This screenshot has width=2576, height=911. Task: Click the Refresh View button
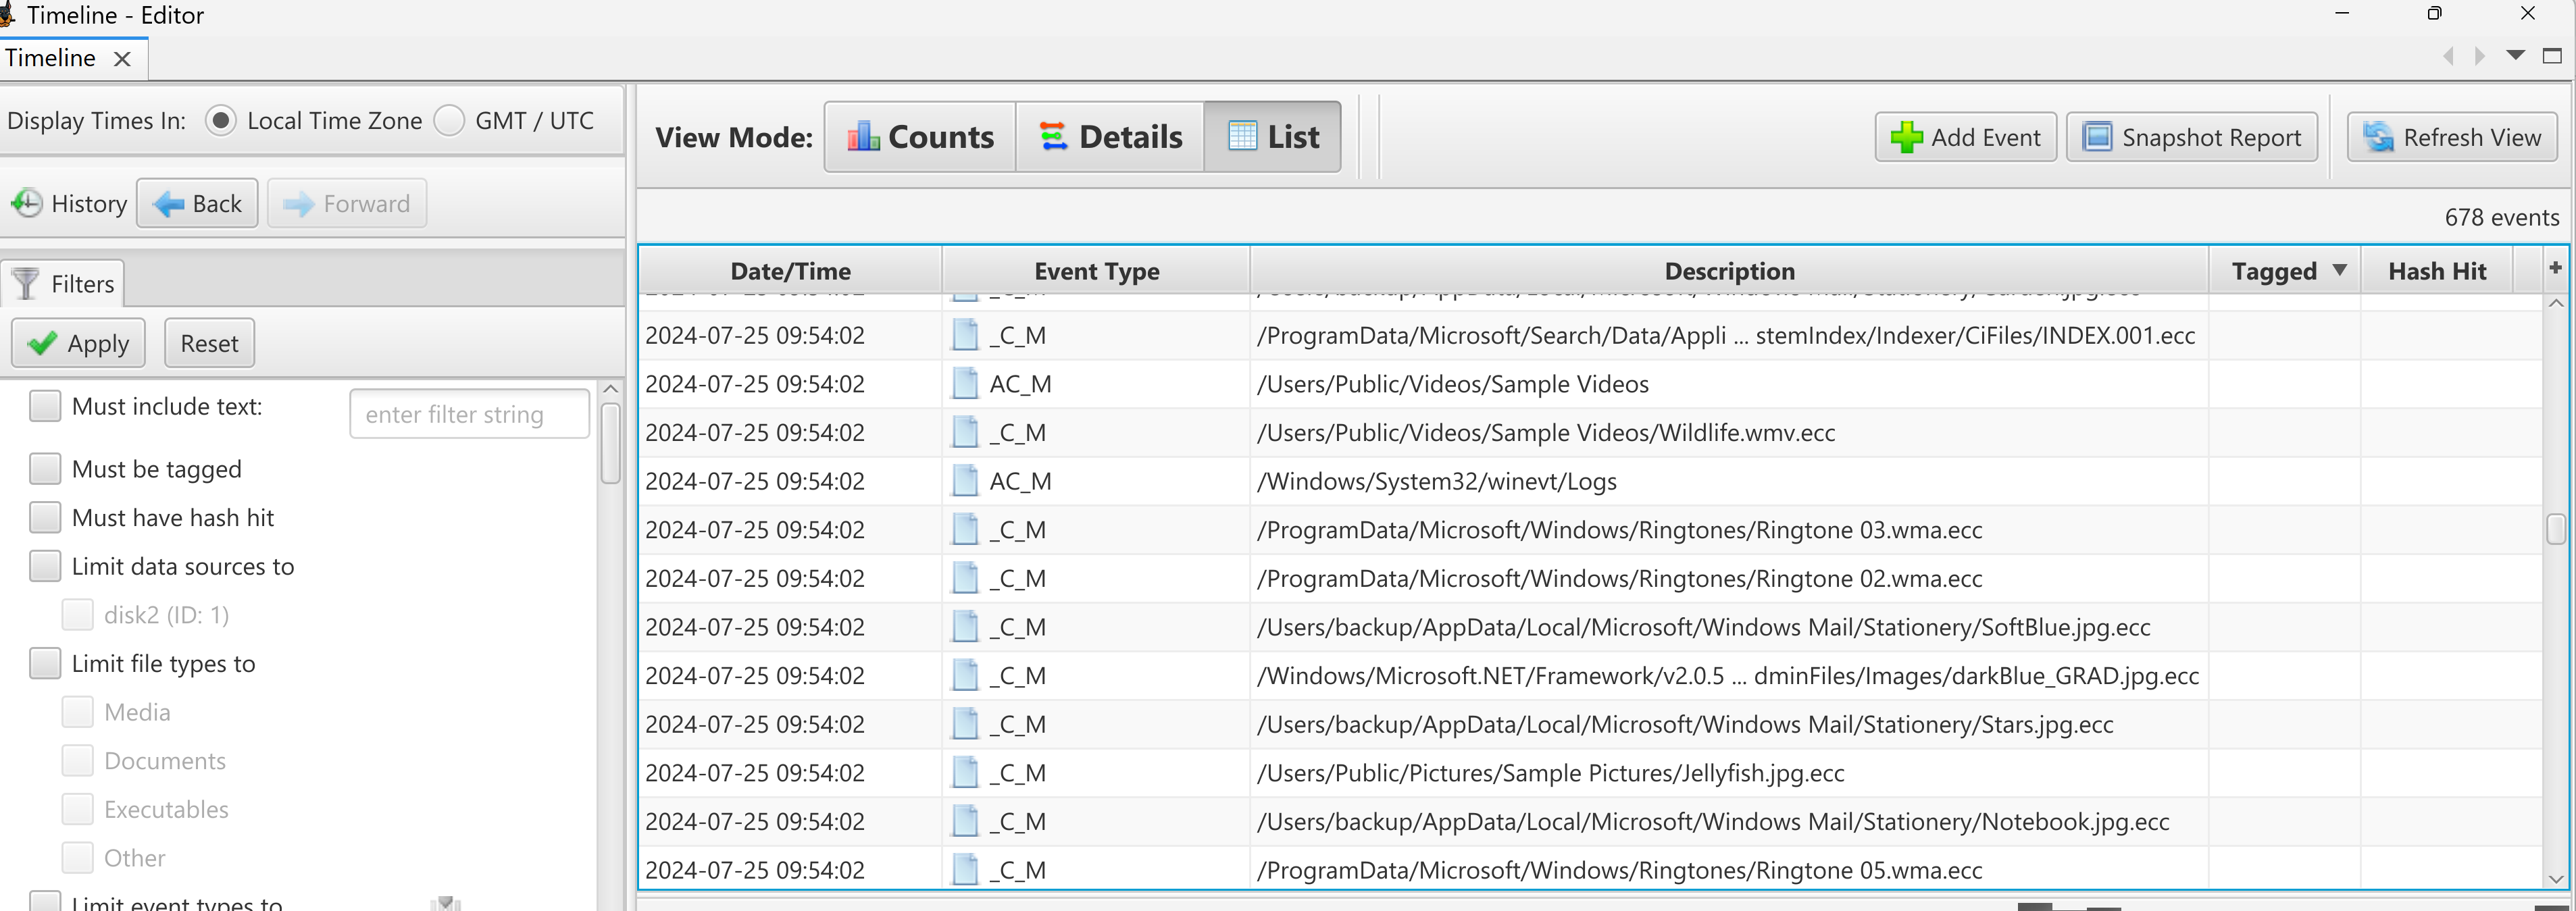coord(2451,137)
